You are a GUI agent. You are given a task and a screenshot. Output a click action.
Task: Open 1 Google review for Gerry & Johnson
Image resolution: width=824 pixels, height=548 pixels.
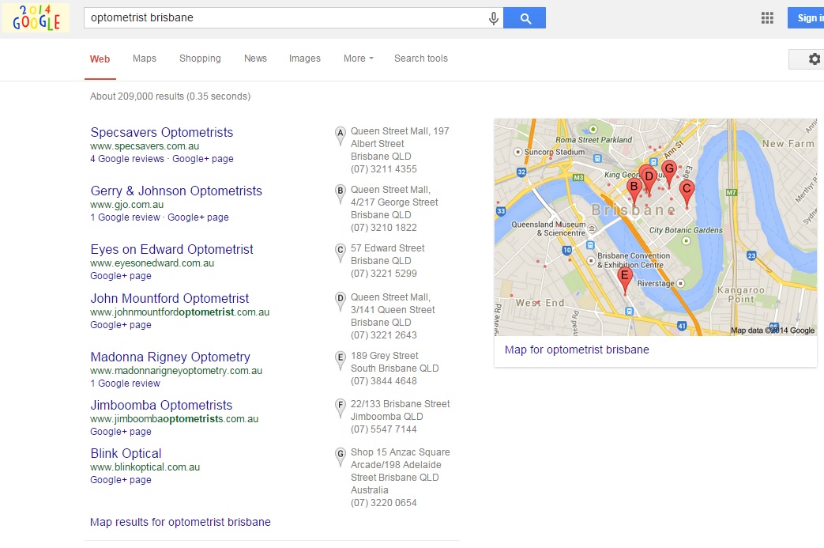pos(125,217)
